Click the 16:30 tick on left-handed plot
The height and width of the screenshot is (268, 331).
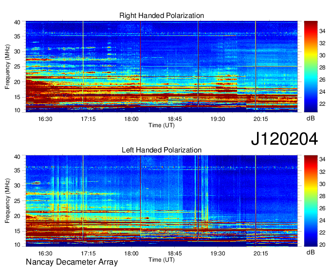tap(45, 253)
